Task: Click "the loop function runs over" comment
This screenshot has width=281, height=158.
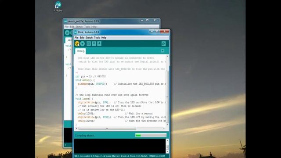Action: coord(112,95)
